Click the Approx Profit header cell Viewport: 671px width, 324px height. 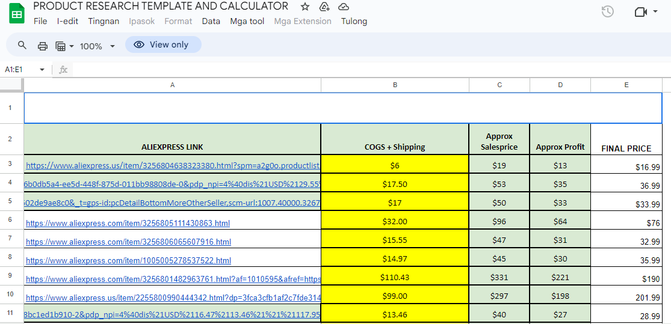pos(560,139)
